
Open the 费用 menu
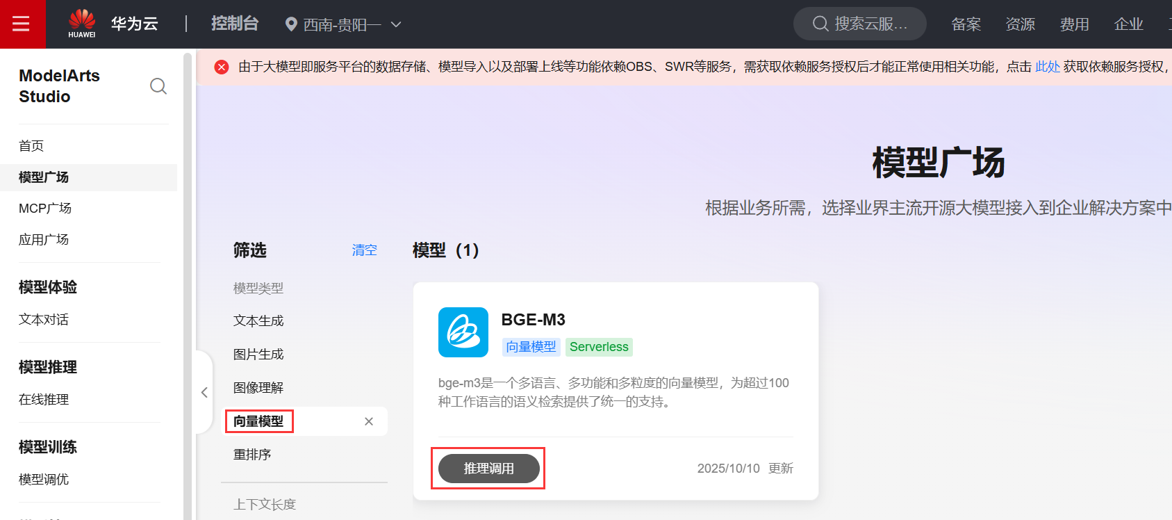[1075, 24]
